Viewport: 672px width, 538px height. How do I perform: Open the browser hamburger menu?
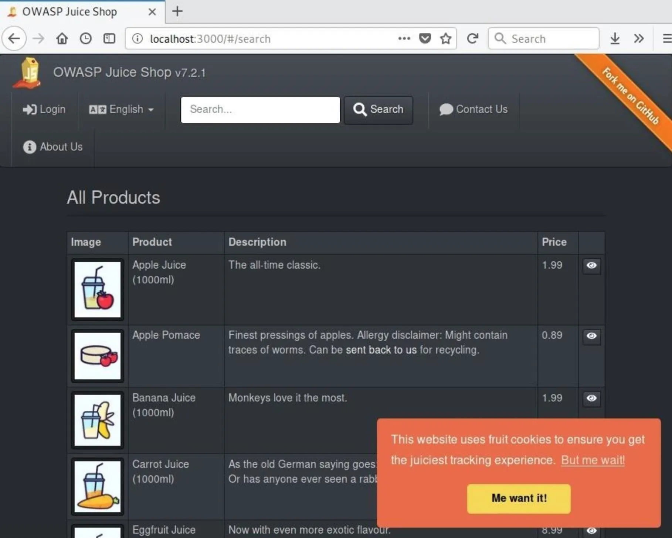click(x=666, y=38)
